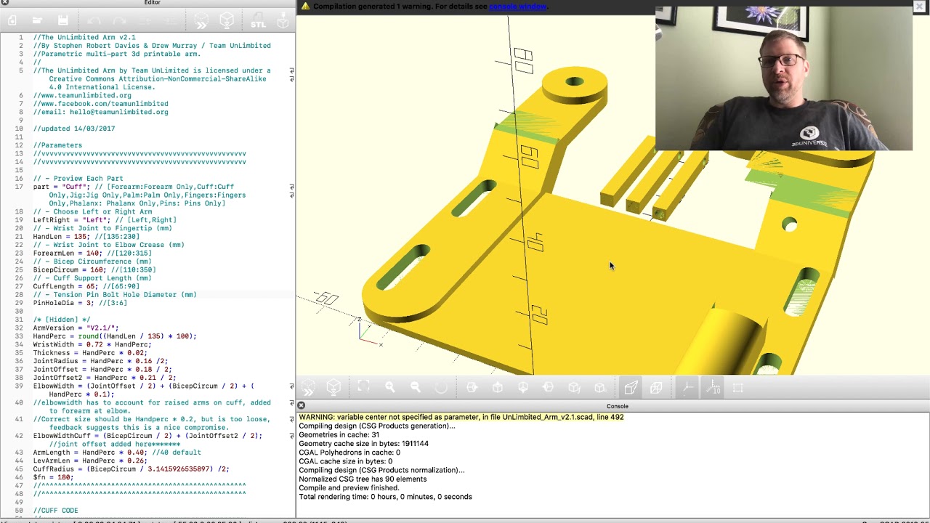Click the 'WristWidth = 0.72 * HandPerc;' line
The width and height of the screenshot is (930, 523).
pos(92,344)
